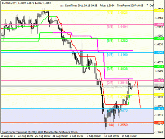Click the blue 1.4160 price axis tag
Viewport: 165px width, 139px height.
[x=159, y=53]
